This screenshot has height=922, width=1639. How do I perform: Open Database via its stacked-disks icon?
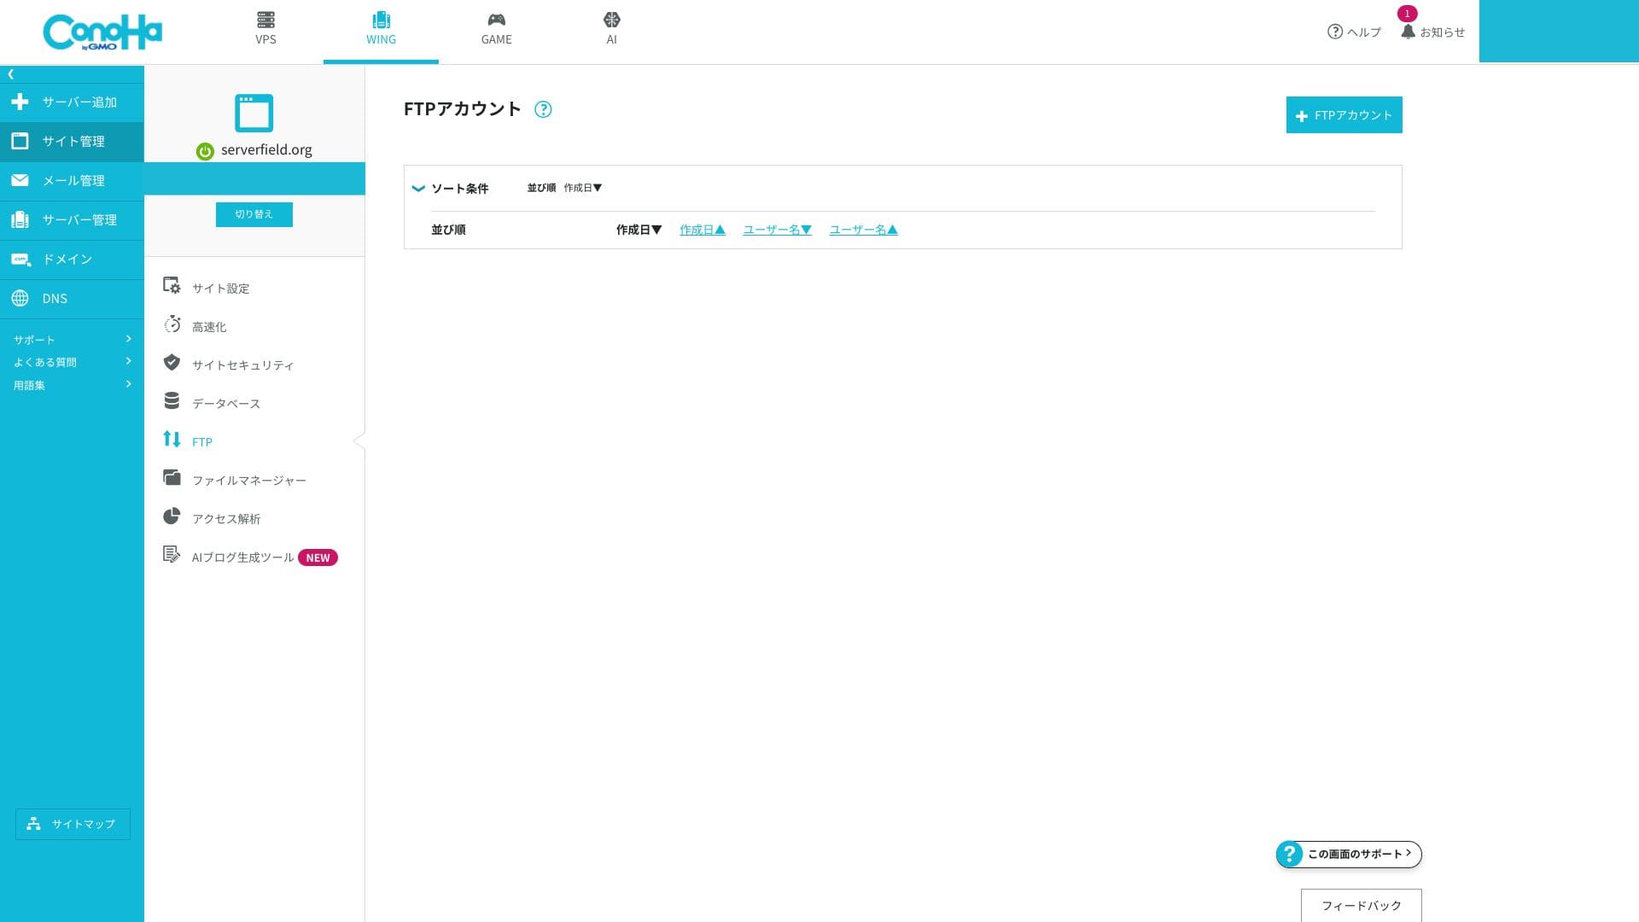pos(172,400)
